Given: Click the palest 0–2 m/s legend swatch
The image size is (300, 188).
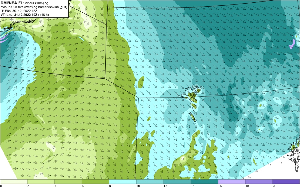Looking at the screenshot, I should point(13,181).
